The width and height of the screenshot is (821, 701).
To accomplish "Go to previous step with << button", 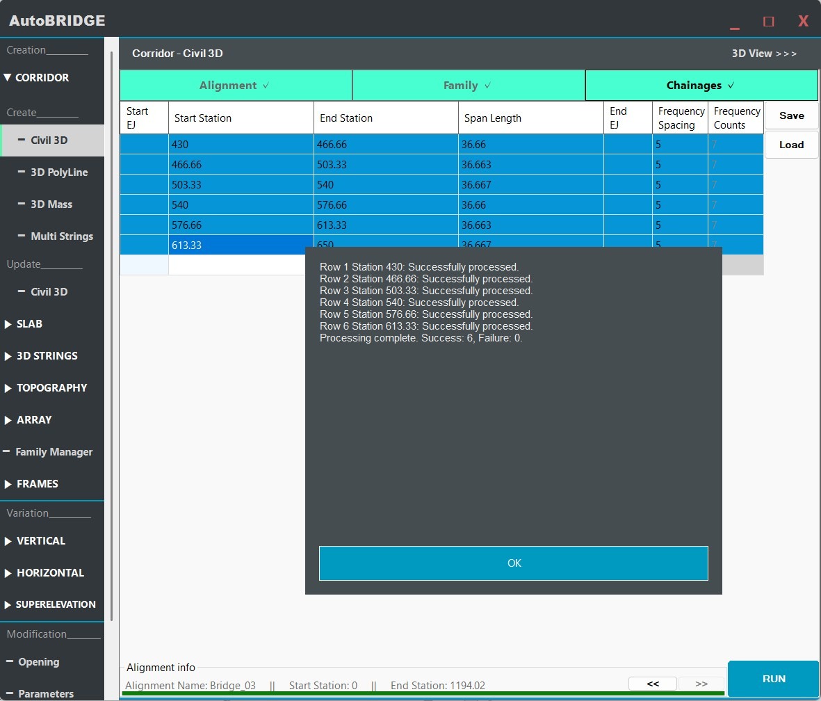I will (652, 684).
